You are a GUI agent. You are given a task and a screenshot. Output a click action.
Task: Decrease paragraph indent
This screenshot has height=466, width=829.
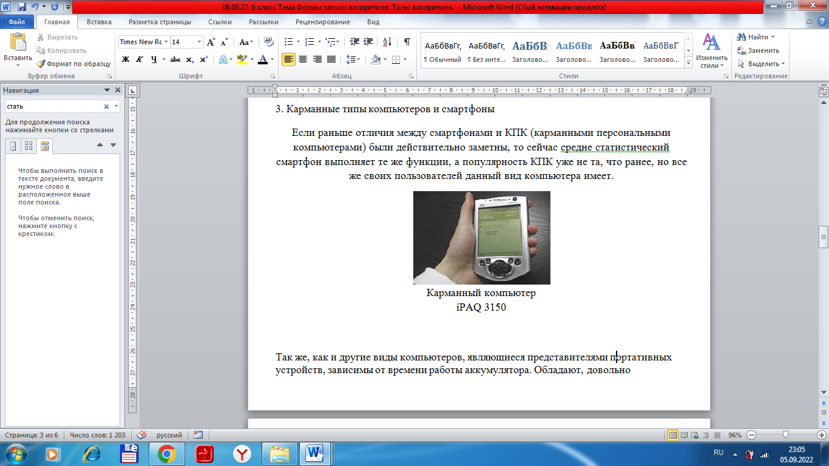click(354, 42)
